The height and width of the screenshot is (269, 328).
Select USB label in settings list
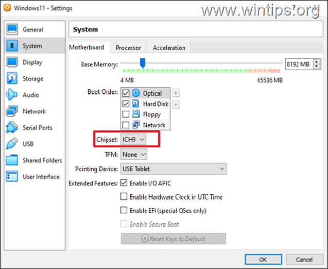click(28, 144)
